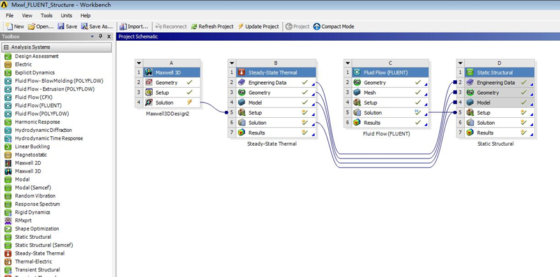The height and width of the screenshot is (277, 560).
Task: Open system B dropdown arrow
Action: (232, 63)
